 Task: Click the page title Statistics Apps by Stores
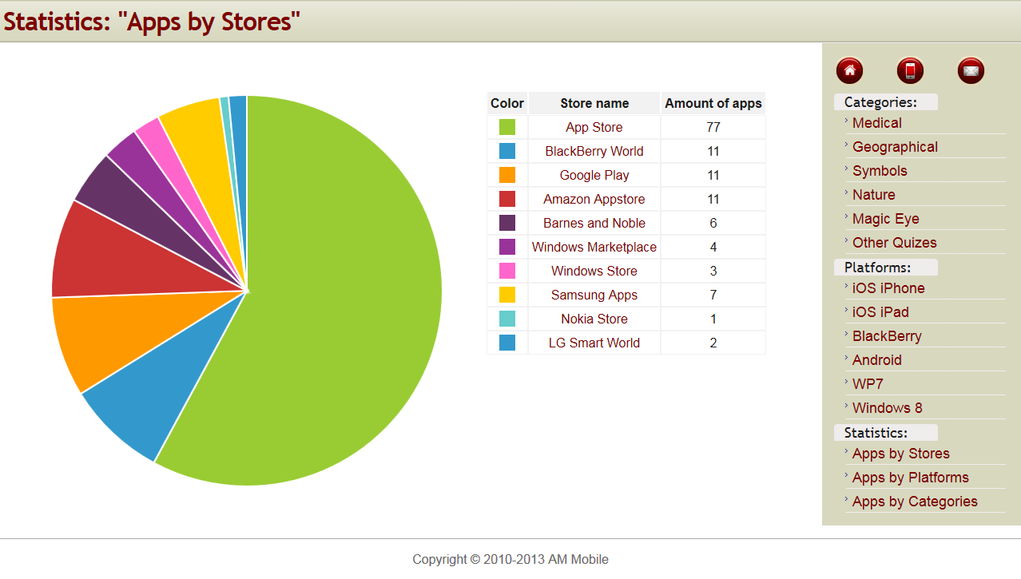[x=152, y=22]
